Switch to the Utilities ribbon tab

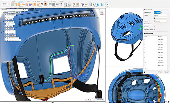click(x=54, y=1)
